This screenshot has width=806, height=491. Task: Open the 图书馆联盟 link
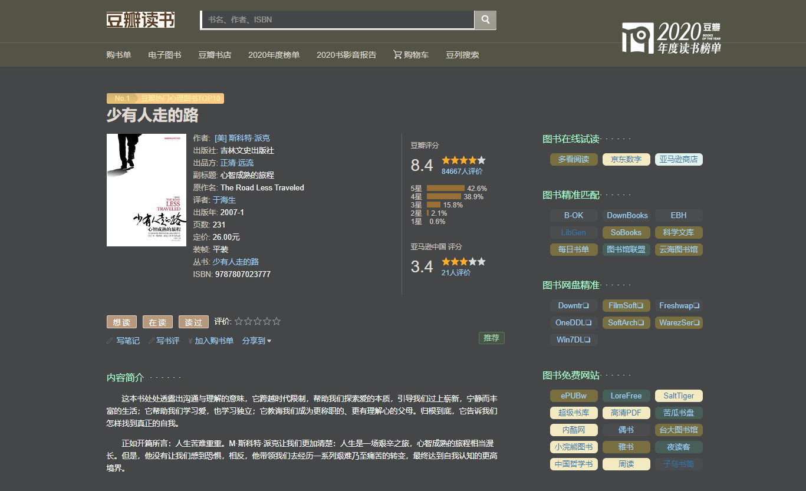click(x=626, y=249)
